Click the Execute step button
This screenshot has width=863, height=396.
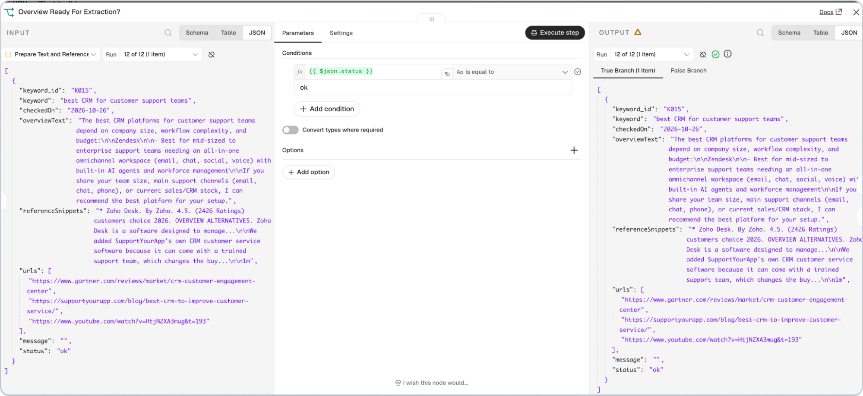(555, 33)
